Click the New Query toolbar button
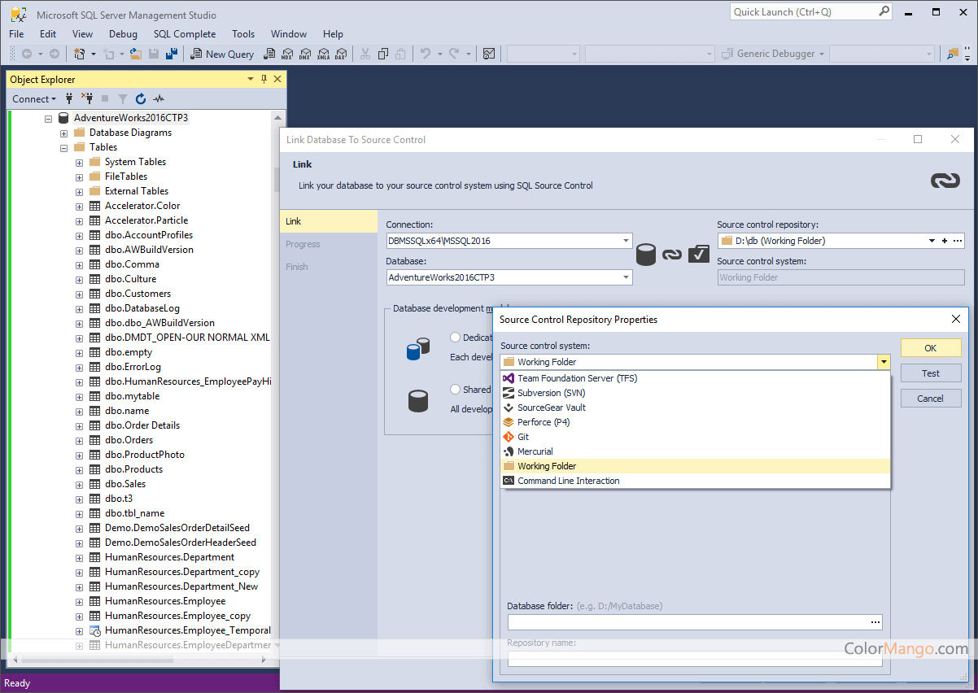The image size is (978, 693). coord(222,54)
